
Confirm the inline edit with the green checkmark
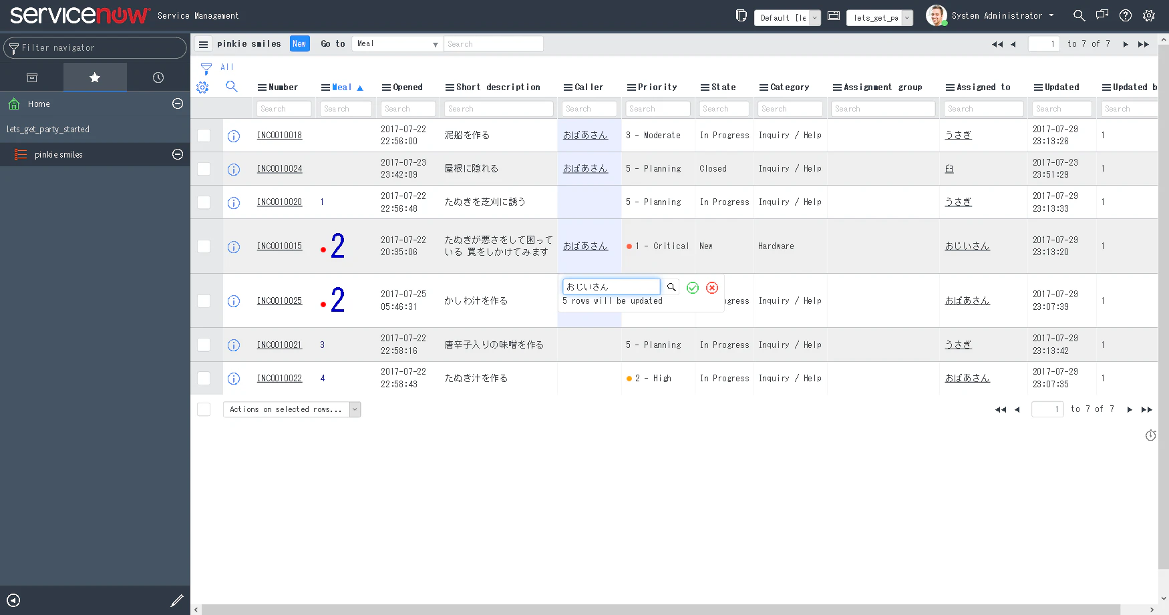tap(692, 287)
